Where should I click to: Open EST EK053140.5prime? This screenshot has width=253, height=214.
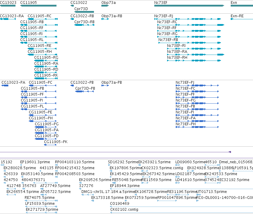tap(37, 174)
